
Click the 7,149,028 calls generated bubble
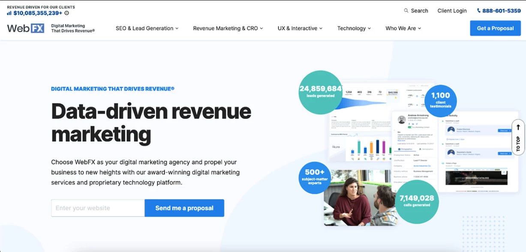coord(416,202)
